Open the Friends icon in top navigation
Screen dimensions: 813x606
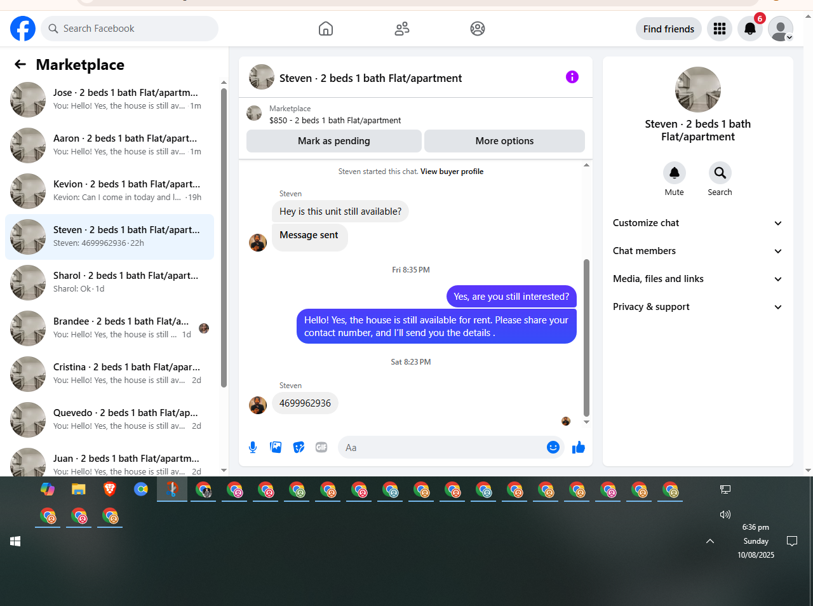[x=402, y=29]
